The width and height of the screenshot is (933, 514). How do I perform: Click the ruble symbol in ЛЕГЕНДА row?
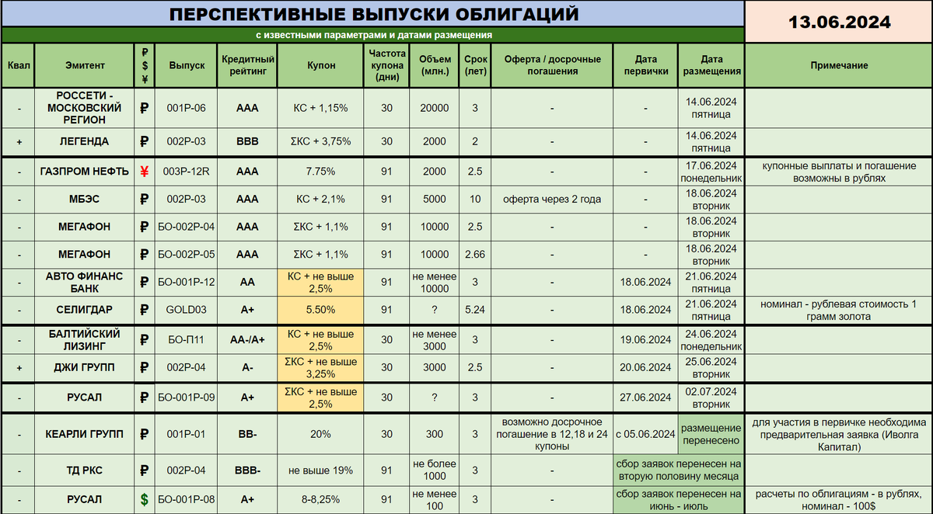(x=144, y=141)
